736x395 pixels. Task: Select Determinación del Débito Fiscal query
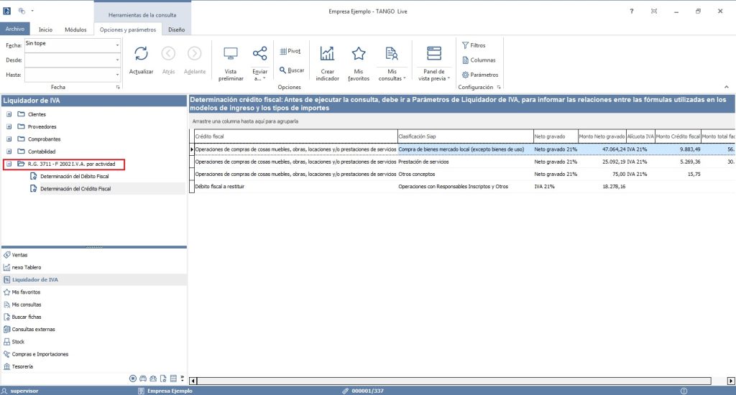(x=75, y=176)
